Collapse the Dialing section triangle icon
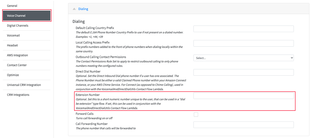 click(74, 9)
